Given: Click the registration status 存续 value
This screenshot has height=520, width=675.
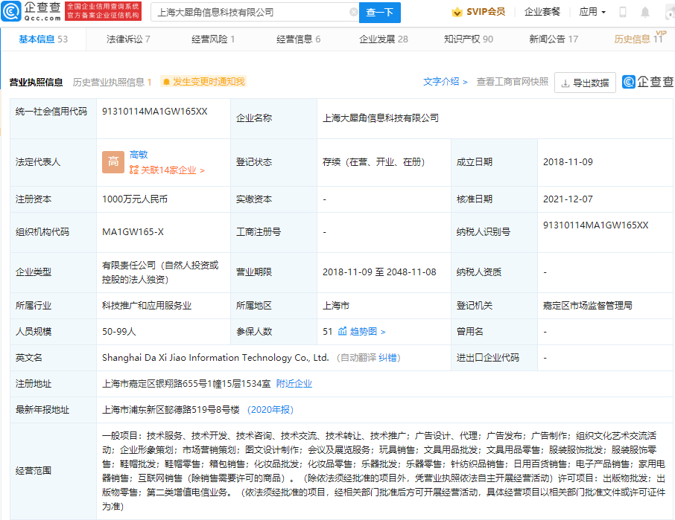Looking at the screenshot, I should coord(374,162).
